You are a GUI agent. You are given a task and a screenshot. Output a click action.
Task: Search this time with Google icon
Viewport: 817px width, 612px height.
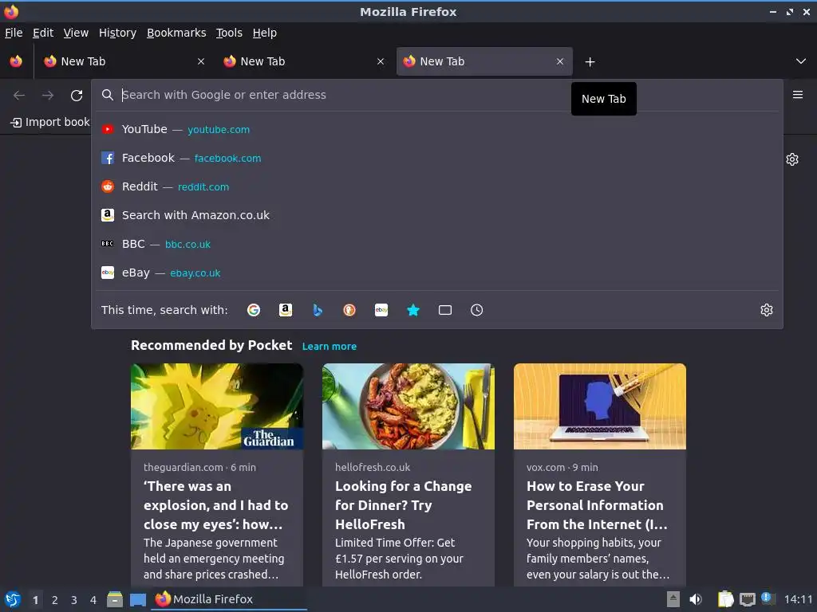[254, 310]
